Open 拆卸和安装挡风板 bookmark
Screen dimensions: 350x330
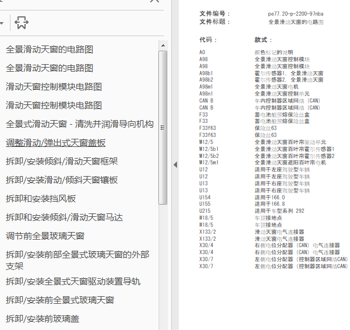pyautogui.click(x=41, y=199)
